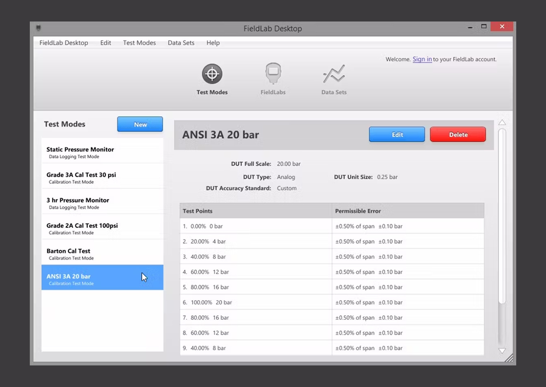Click the Test Modes crosshair icon
Viewport: 546px width, 387px height.
(212, 74)
